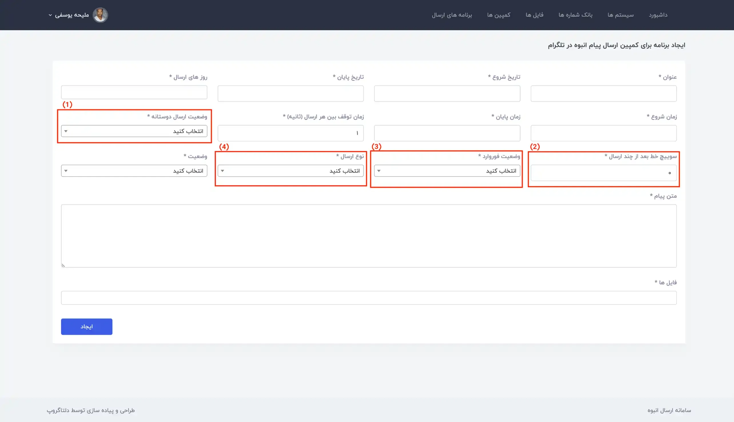Expand the وضعیت status dropdown

(134, 171)
